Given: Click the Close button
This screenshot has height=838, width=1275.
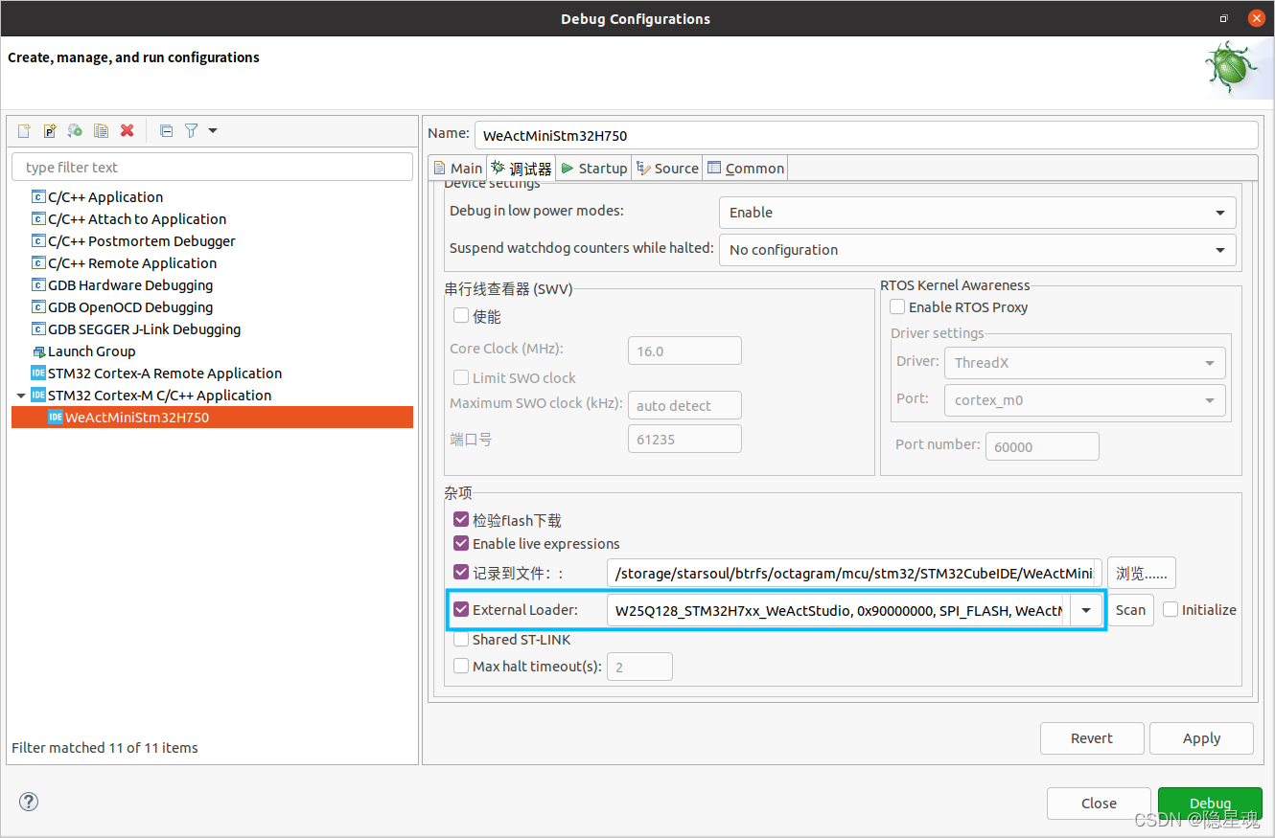Looking at the screenshot, I should tap(1099, 804).
